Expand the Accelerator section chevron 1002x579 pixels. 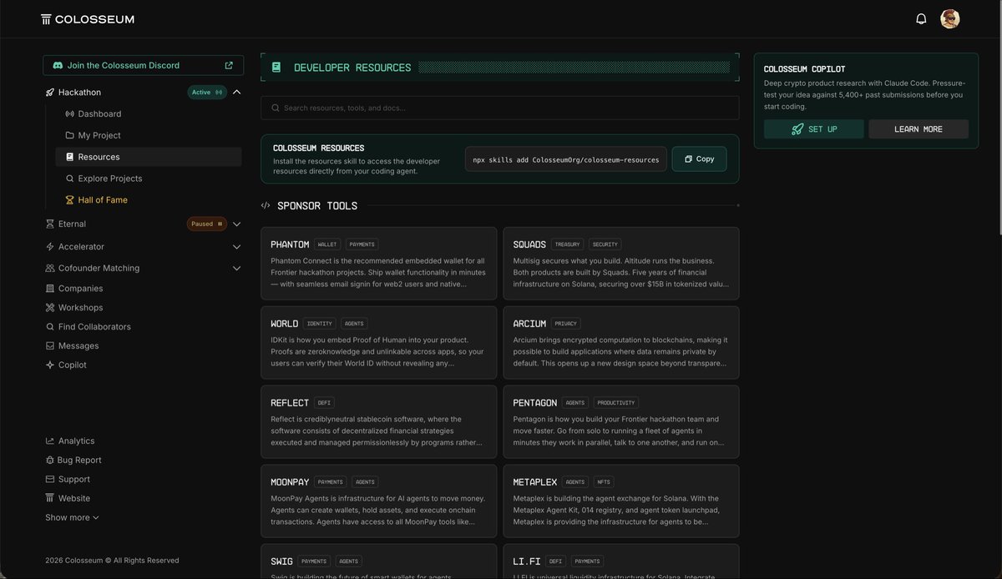pyautogui.click(x=237, y=247)
